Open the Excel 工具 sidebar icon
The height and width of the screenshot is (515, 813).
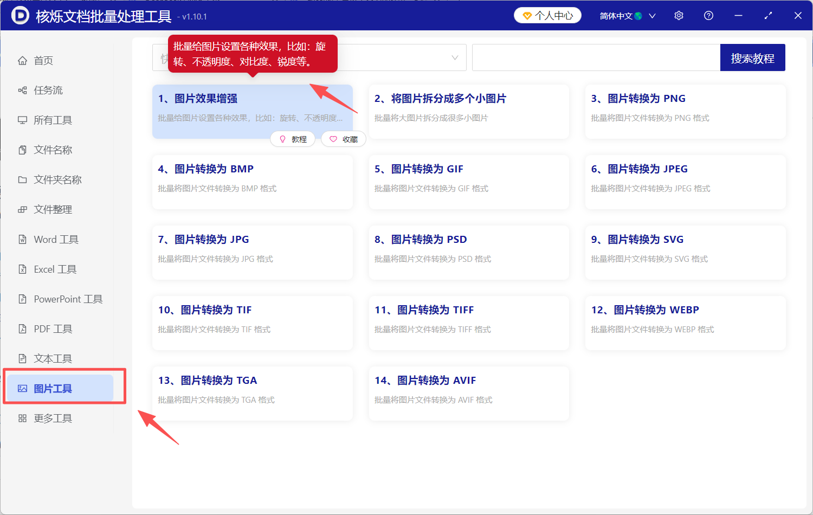[23, 269]
